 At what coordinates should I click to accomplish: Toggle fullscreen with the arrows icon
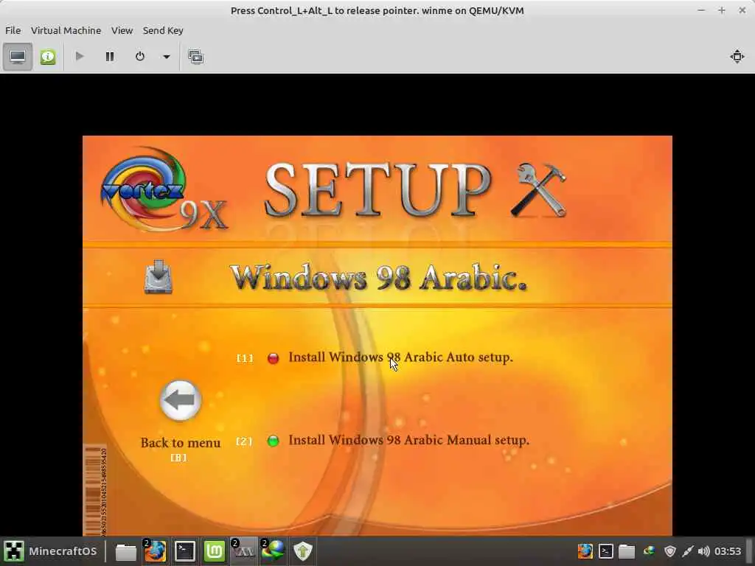tap(737, 56)
